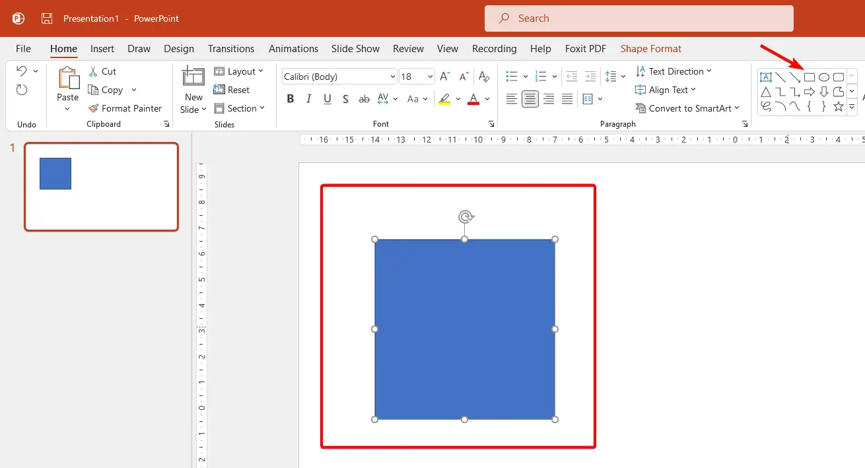Select the 5-point Star shape
Image resolution: width=865 pixels, height=468 pixels.
click(x=839, y=106)
